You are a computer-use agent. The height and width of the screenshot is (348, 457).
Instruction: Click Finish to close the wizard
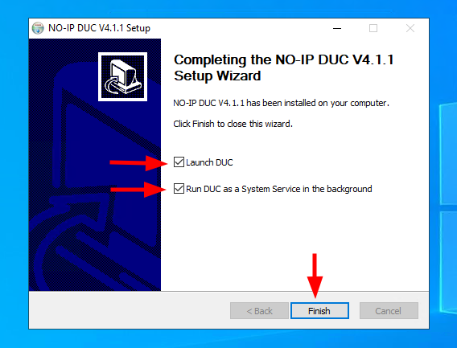pyautogui.click(x=319, y=311)
